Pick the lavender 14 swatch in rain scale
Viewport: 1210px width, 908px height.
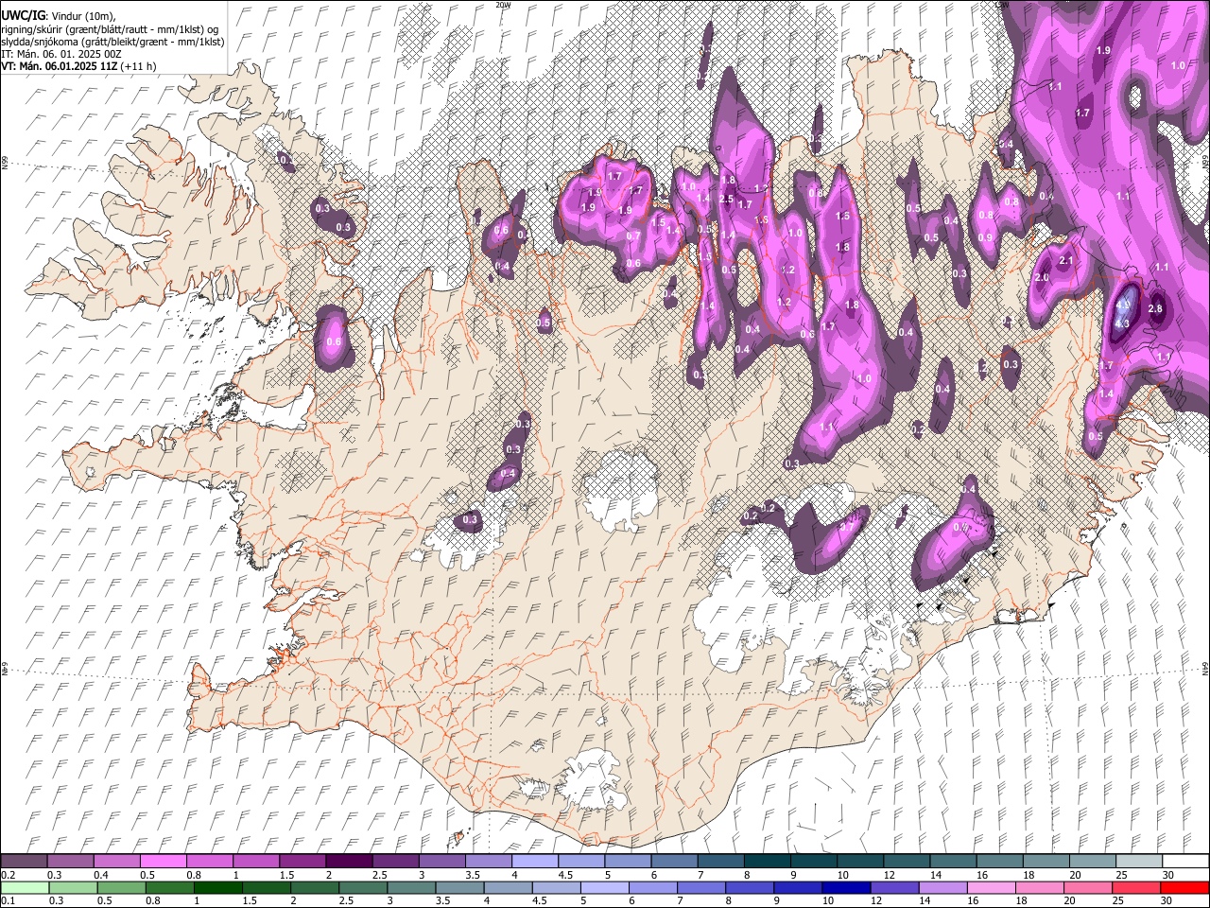[x=942, y=887]
